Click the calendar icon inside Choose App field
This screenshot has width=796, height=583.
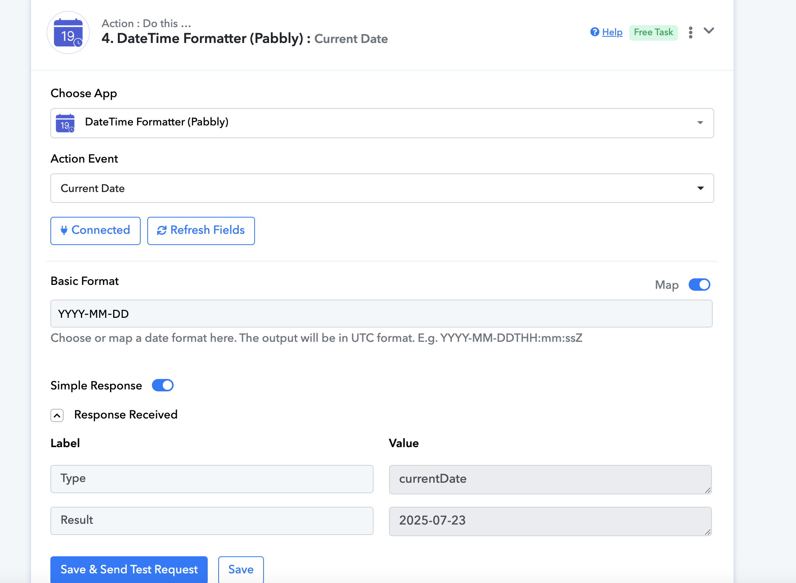(x=65, y=123)
